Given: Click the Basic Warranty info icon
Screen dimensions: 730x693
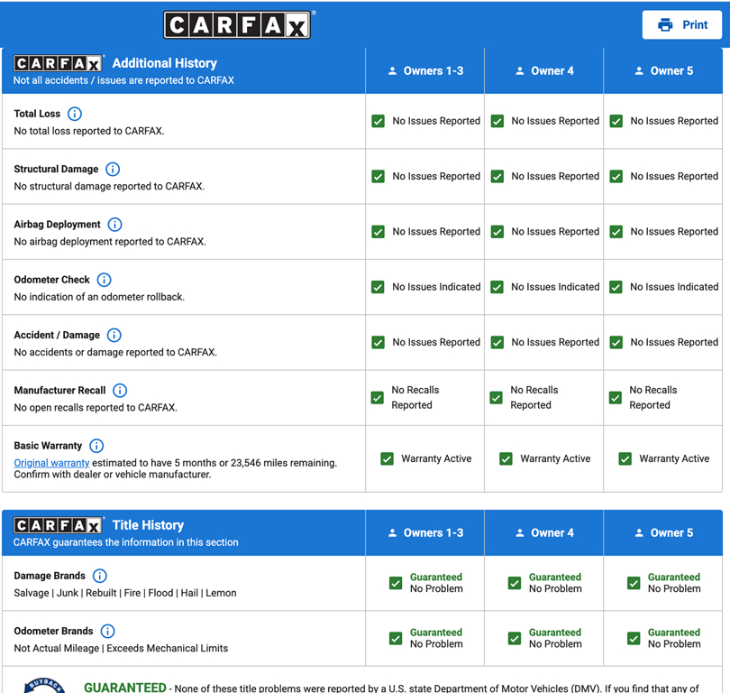Looking at the screenshot, I should tap(96, 446).
